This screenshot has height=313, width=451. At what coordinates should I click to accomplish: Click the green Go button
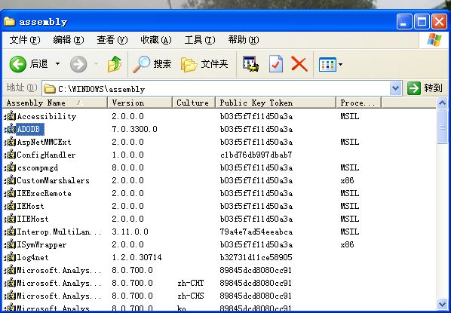click(425, 88)
